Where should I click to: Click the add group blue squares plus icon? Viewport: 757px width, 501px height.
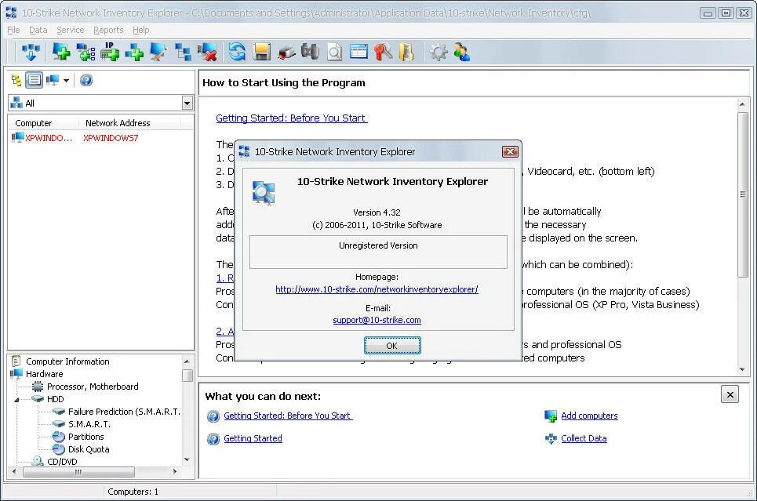click(x=134, y=52)
